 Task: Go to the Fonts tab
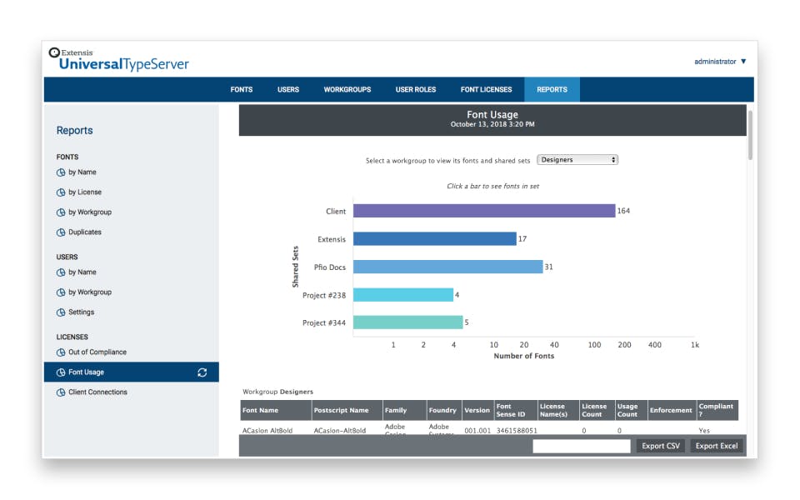click(242, 89)
